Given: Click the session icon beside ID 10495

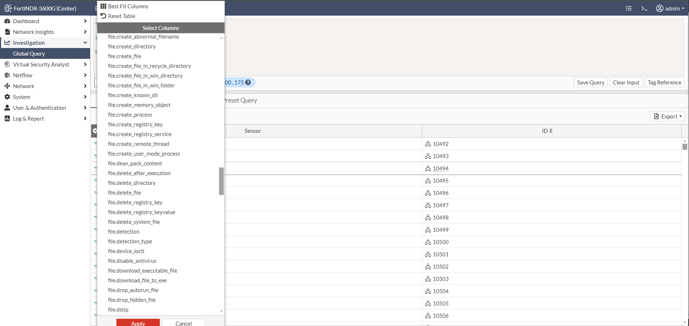Looking at the screenshot, I should tap(428, 181).
